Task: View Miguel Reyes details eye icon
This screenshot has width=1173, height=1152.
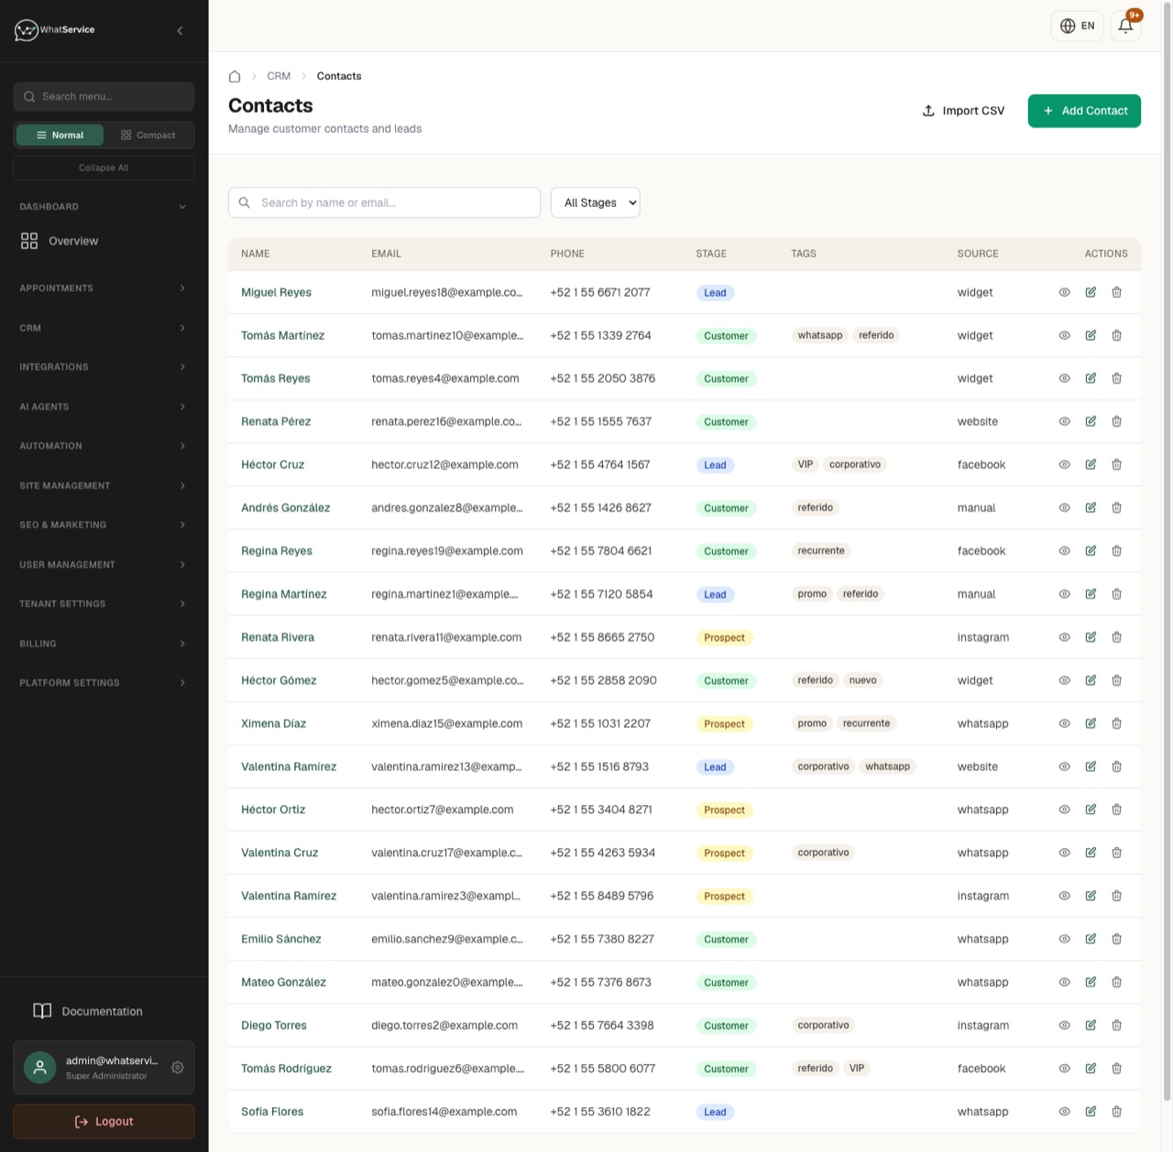Action: 1064,292
